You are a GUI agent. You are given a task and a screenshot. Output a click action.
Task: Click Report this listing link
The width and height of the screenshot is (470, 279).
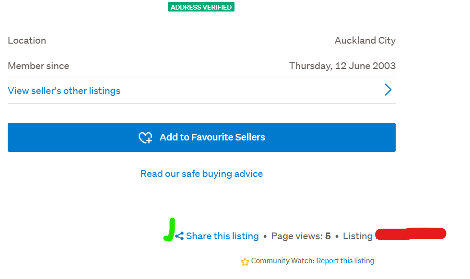click(x=345, y=261)
